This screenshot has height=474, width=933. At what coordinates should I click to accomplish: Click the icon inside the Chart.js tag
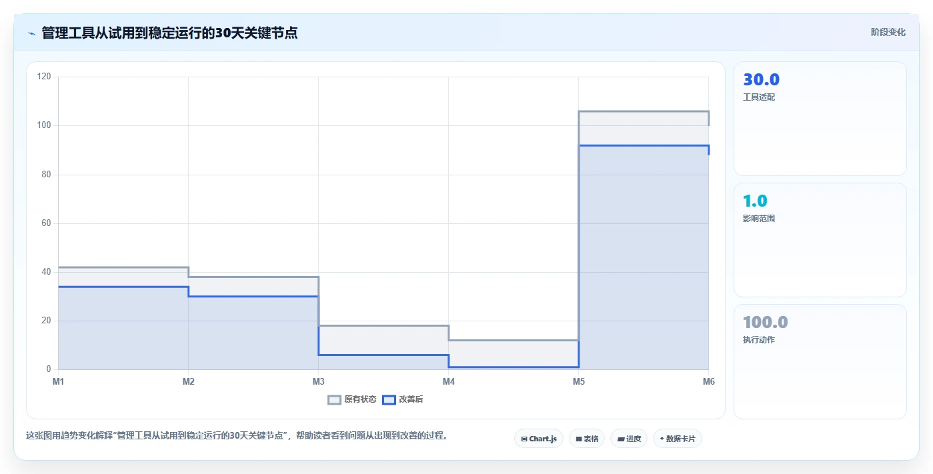524,439
